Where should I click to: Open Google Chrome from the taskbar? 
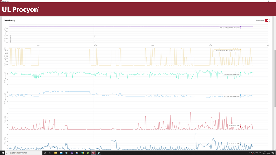tap(82, 153)
